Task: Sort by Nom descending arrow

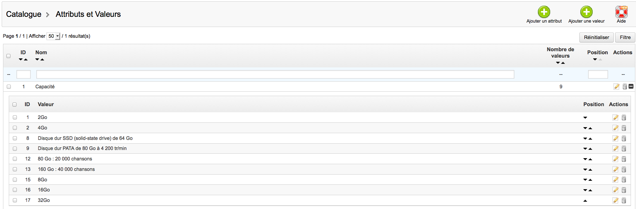Action: coord(37,60)
